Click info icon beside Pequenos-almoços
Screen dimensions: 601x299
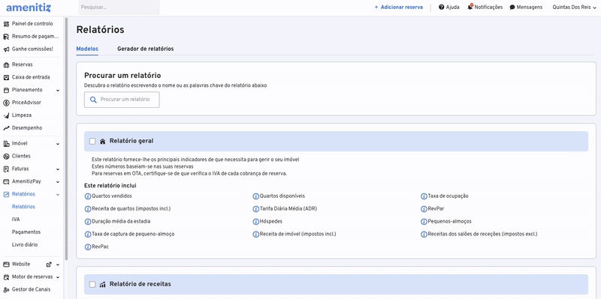point(424,222)
